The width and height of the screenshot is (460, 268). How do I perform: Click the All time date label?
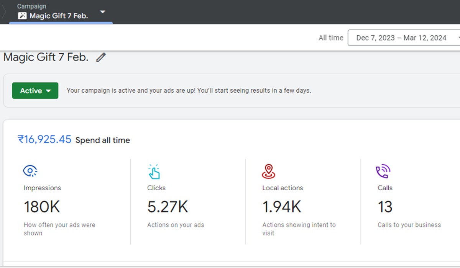click(330, 38)
